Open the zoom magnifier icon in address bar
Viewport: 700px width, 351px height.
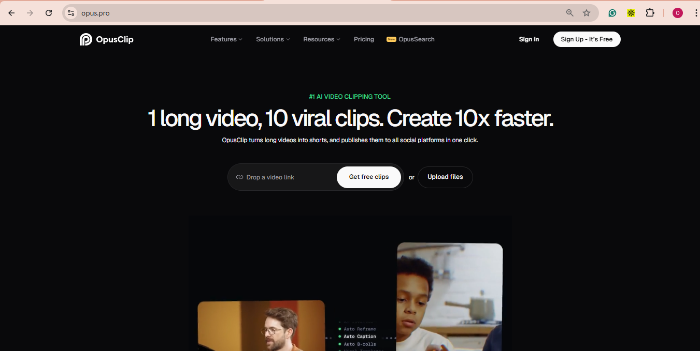(570, 13)
